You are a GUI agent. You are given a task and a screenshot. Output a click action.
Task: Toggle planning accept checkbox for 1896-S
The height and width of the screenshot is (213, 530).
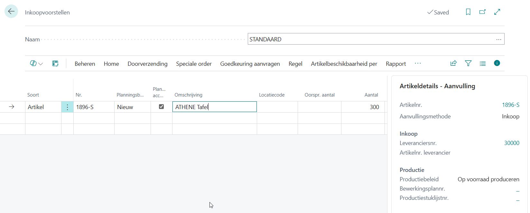coord(161,107)
